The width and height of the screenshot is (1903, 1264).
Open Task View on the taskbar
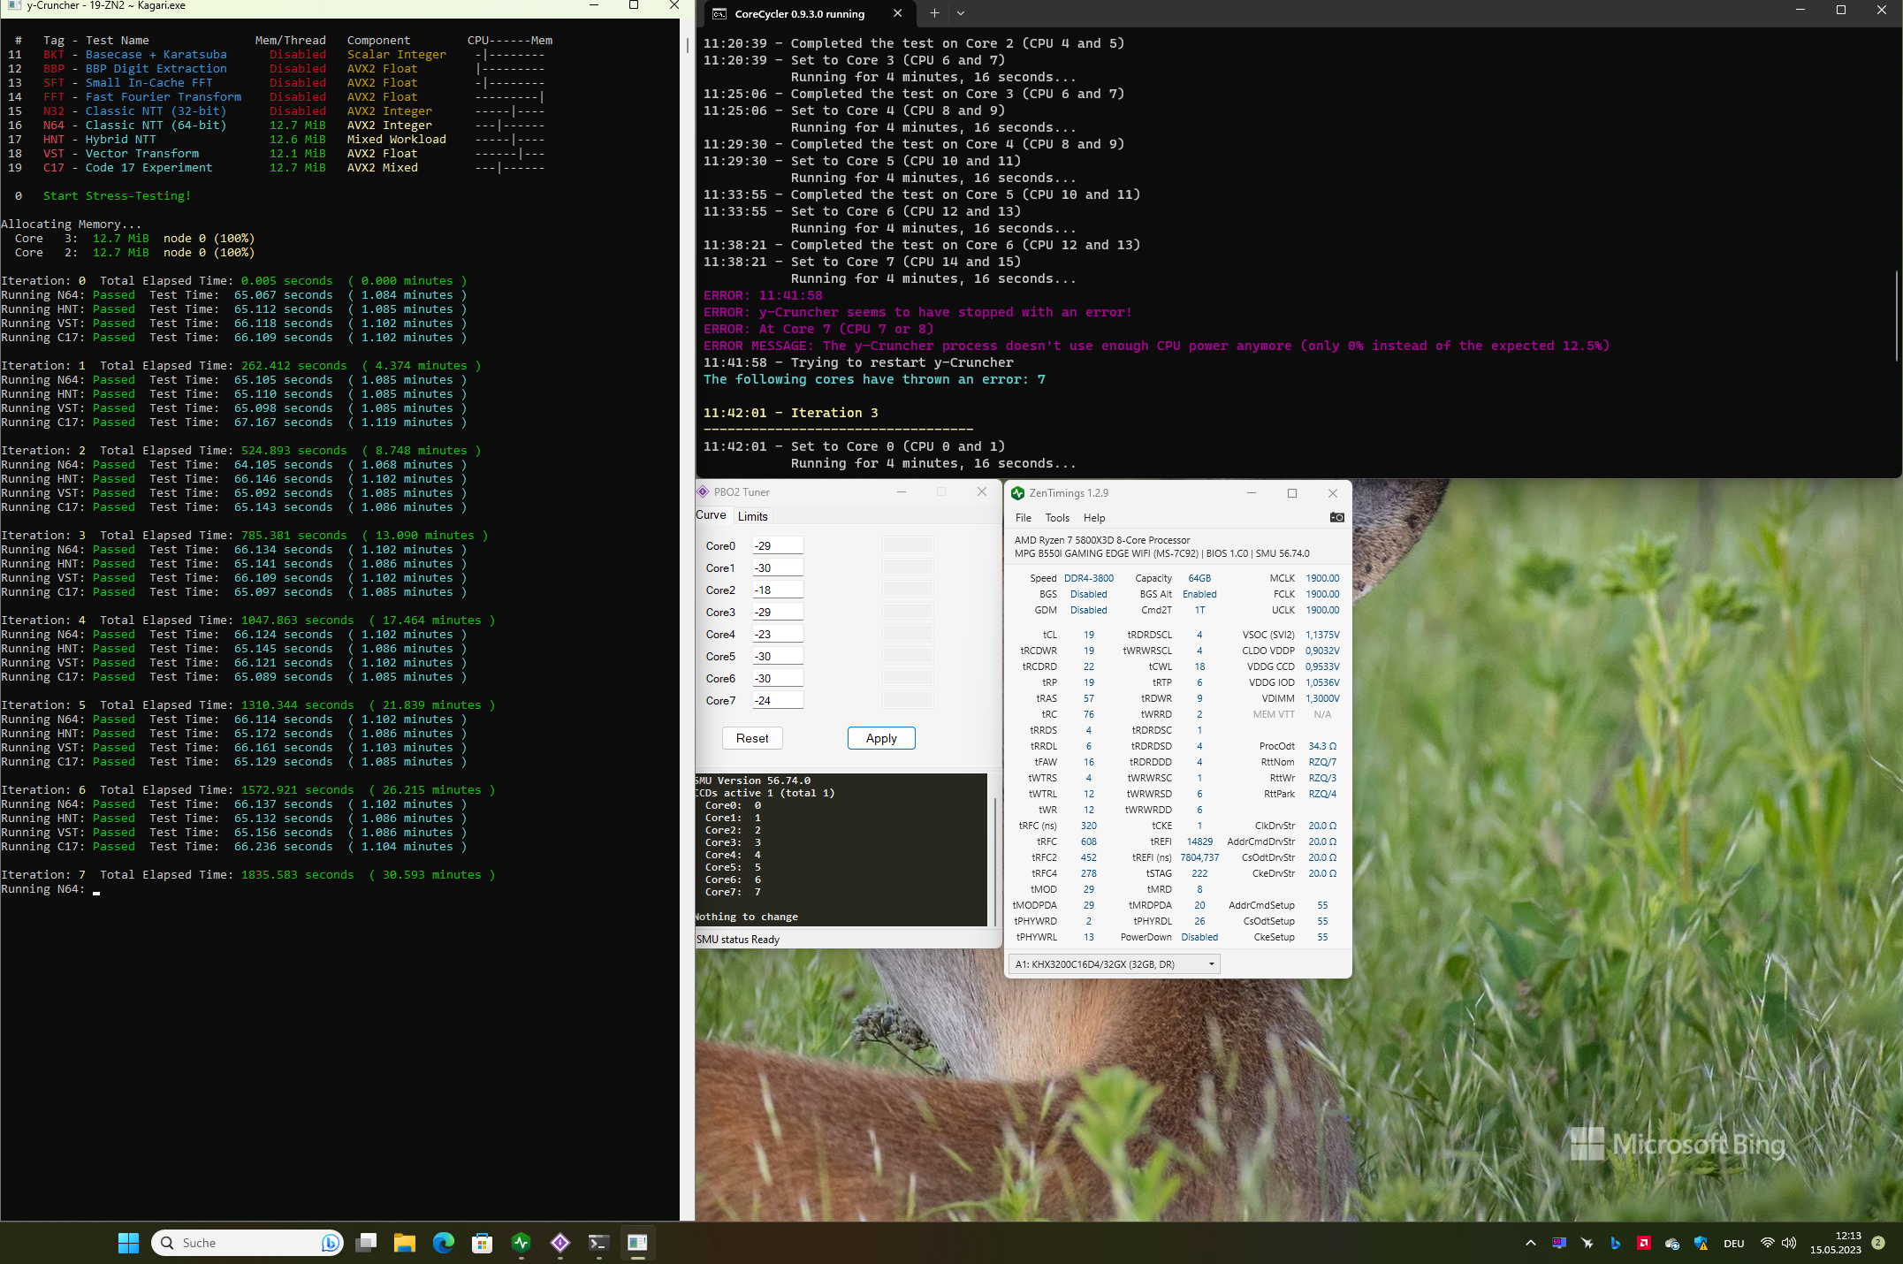(366, 1243)
